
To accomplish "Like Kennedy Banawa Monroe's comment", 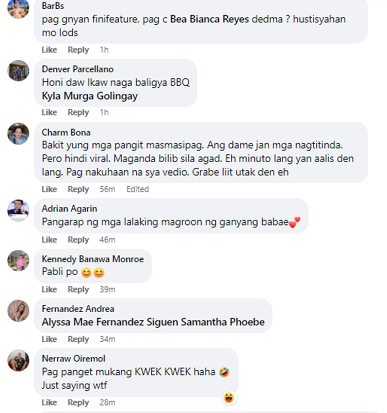I will (x=49, y=290).
